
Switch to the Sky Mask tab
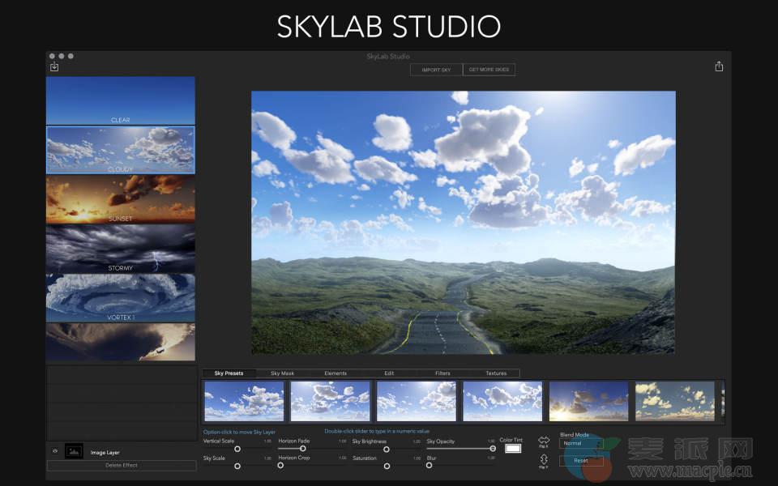[282, 373]
